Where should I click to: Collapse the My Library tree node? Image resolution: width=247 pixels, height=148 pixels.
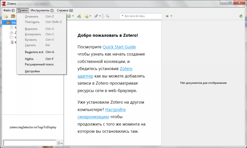4,23
